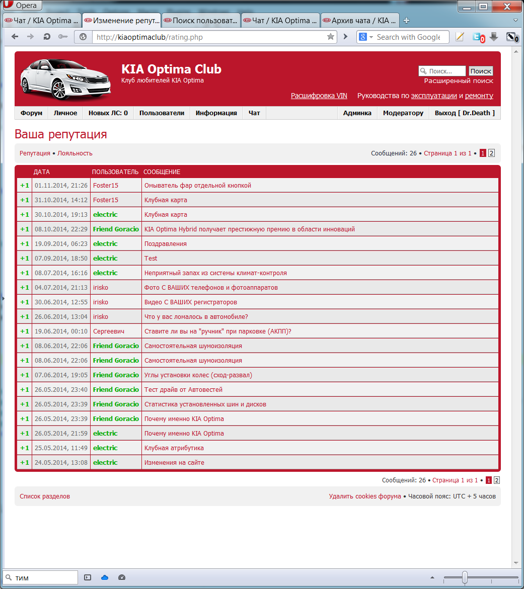Open the Notes pencil extension icon

point(460,37)
